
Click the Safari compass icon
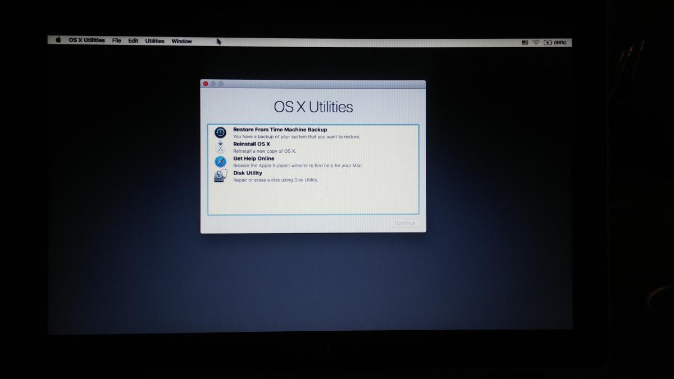[x=220, y=162]
